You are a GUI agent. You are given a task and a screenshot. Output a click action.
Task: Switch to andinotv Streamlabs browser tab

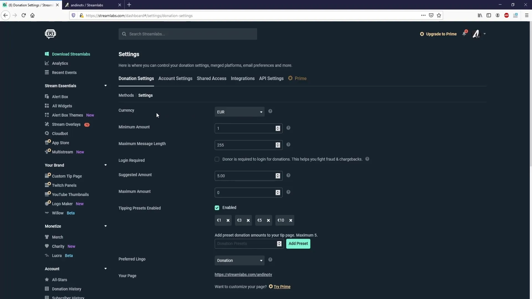pyautogui.click(x=93, y=5)
